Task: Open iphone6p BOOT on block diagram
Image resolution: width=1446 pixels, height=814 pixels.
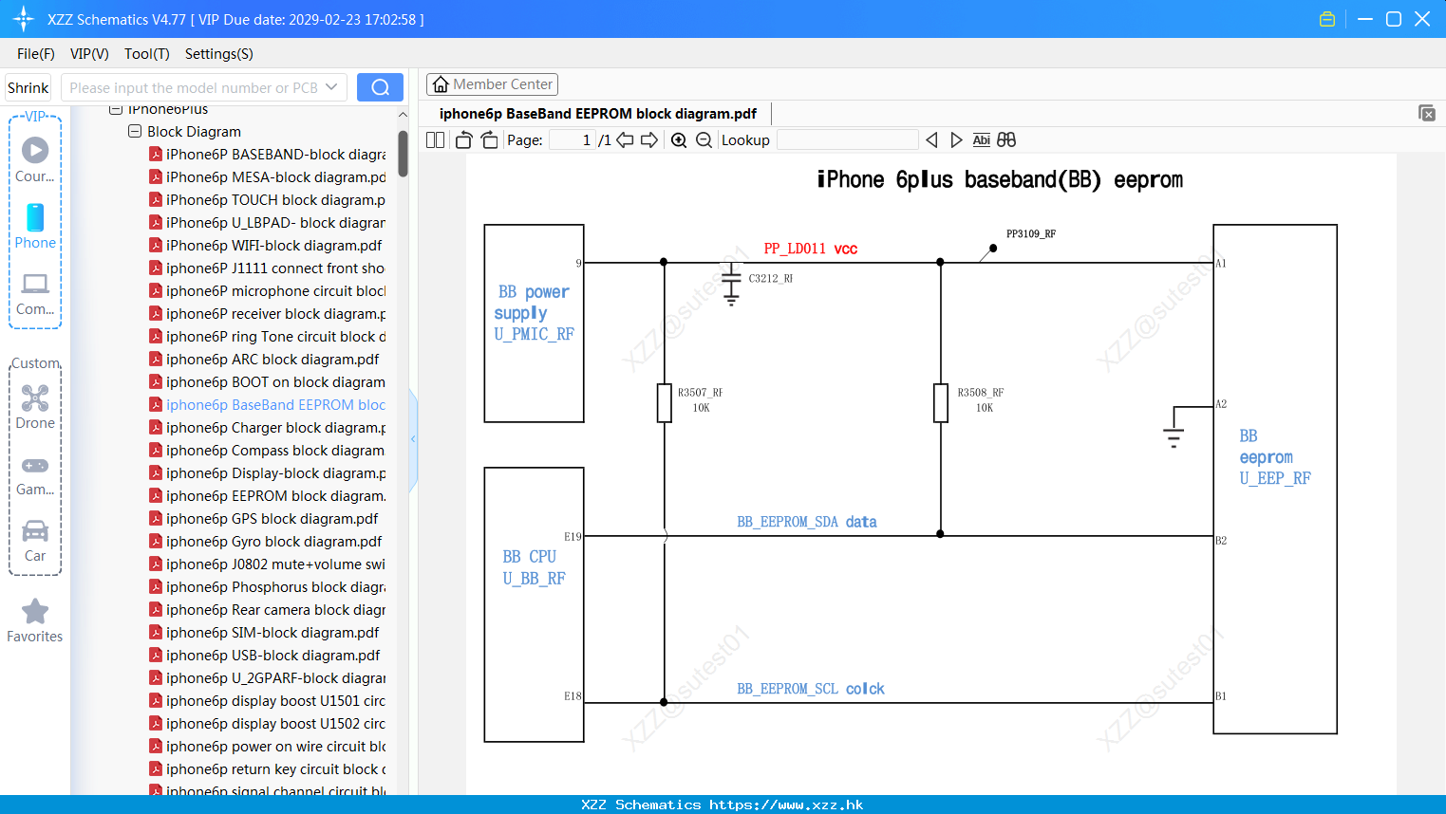Action: [268, 381]
